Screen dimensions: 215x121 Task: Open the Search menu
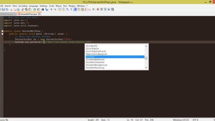[8, 6]
